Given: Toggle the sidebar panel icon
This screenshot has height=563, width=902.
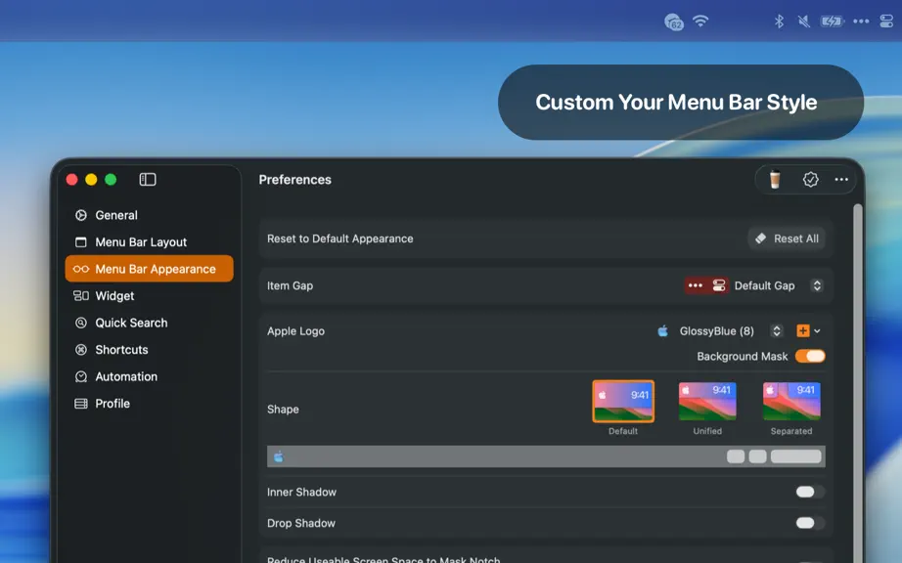Looking at the screenshot, I should click(148, 180).
